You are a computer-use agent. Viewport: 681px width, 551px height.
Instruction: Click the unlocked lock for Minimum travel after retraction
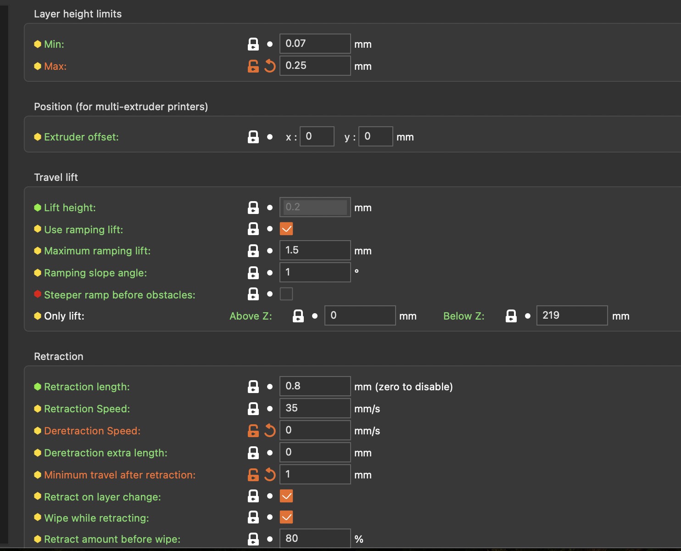[253, 475]
